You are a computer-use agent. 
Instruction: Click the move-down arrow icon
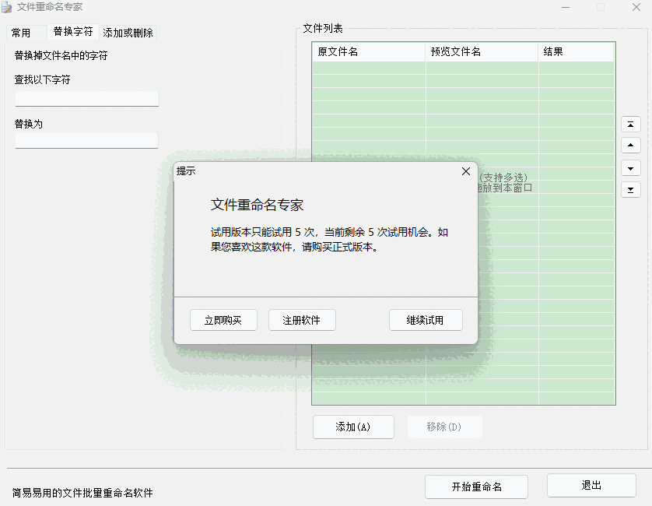pyautogui.click(x=630, y=168)
